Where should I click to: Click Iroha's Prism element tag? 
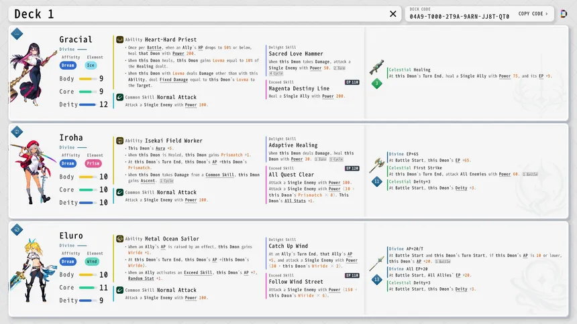[x=93, y=163]
